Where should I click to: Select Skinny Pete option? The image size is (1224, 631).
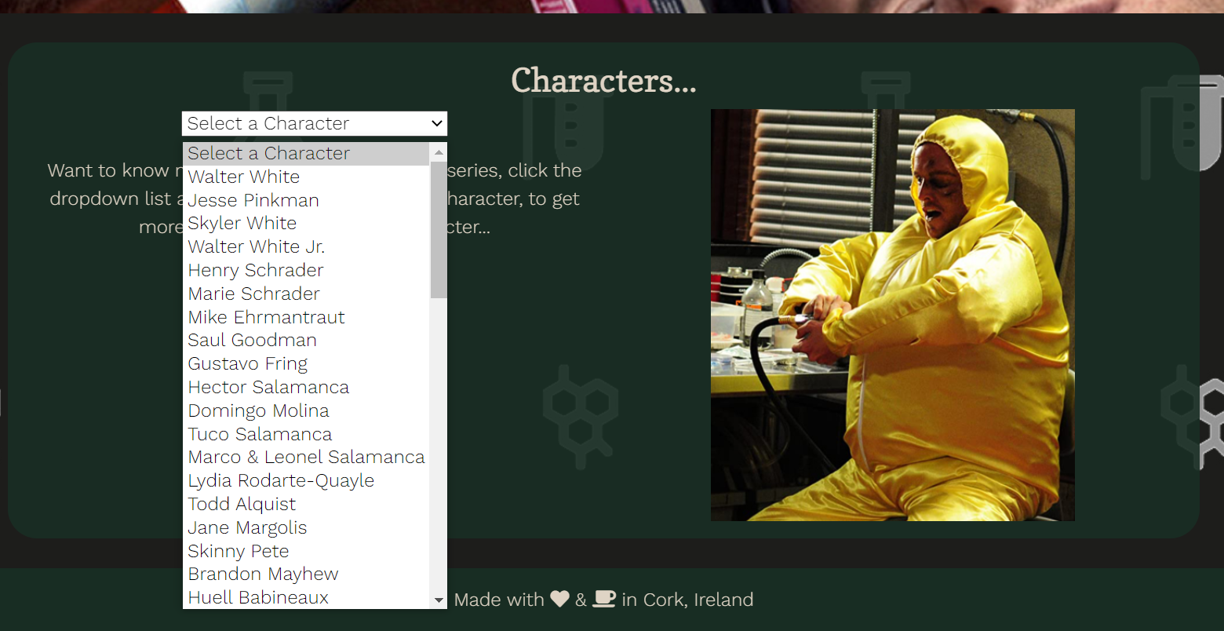click(307, 552)
